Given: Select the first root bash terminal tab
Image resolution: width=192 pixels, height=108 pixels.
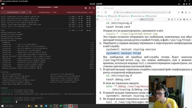Looking at the screenshot, I should pyautogui.click(x=16, y=12).
